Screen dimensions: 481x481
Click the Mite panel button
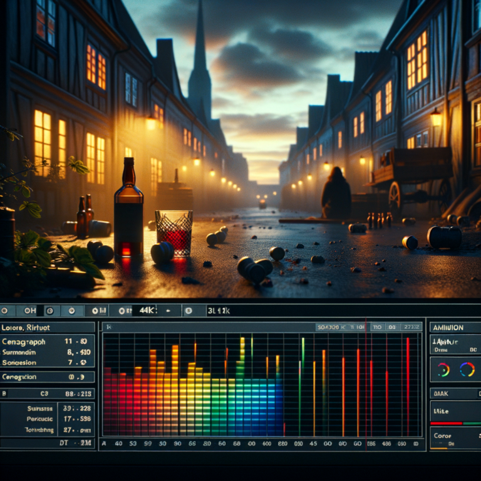click(455, 410)
